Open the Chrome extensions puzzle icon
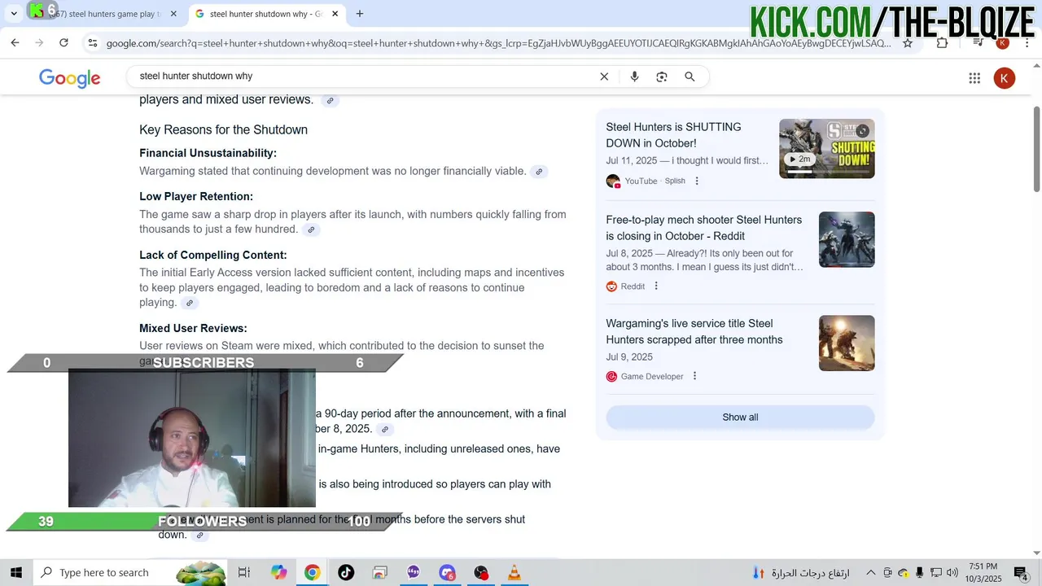This screenshot has height=586, width=1042. pos(942,43)
